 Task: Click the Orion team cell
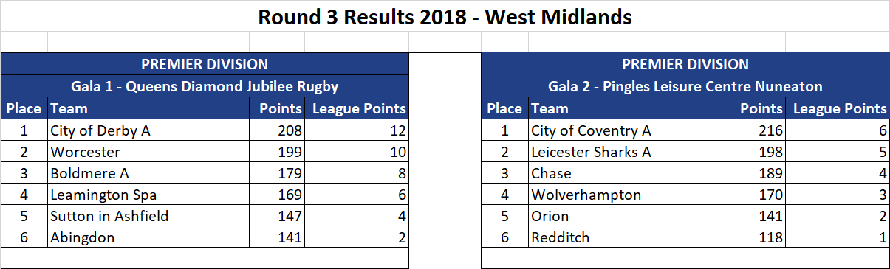[x=629, y=217]
